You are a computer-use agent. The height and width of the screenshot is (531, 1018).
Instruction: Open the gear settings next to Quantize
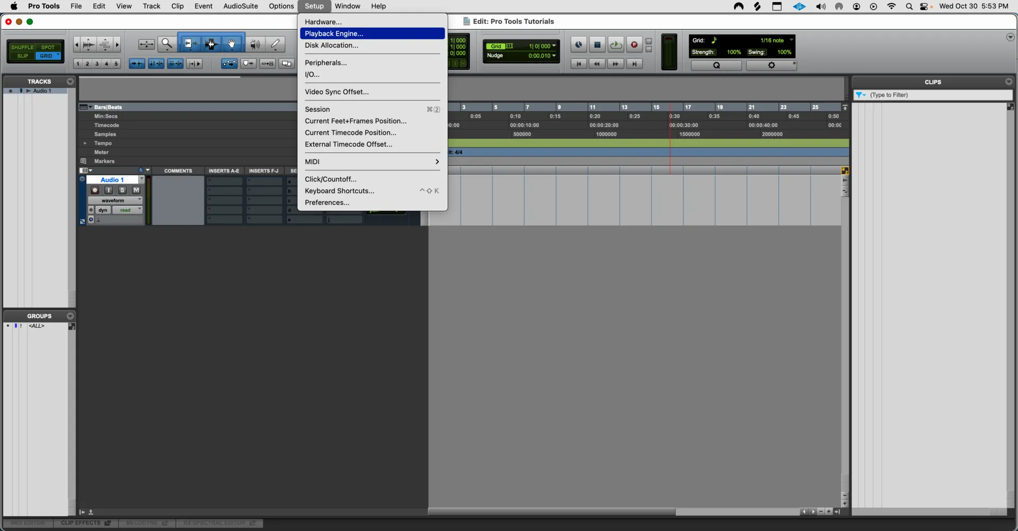(x=771, y=65)
